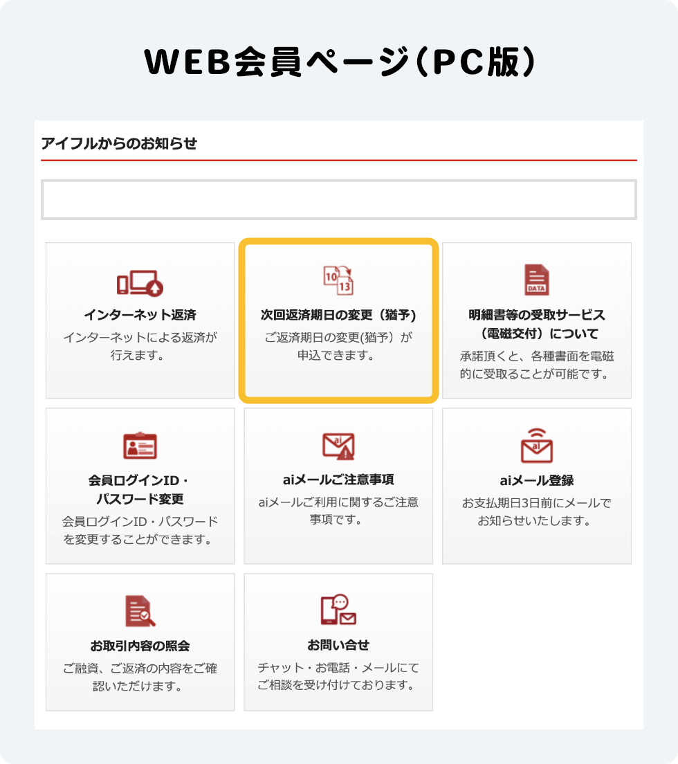This screenshot has height=764, width=678.
Task: Click the aiメールご注意事項 warning envelope icon
Action: [338, 446]
